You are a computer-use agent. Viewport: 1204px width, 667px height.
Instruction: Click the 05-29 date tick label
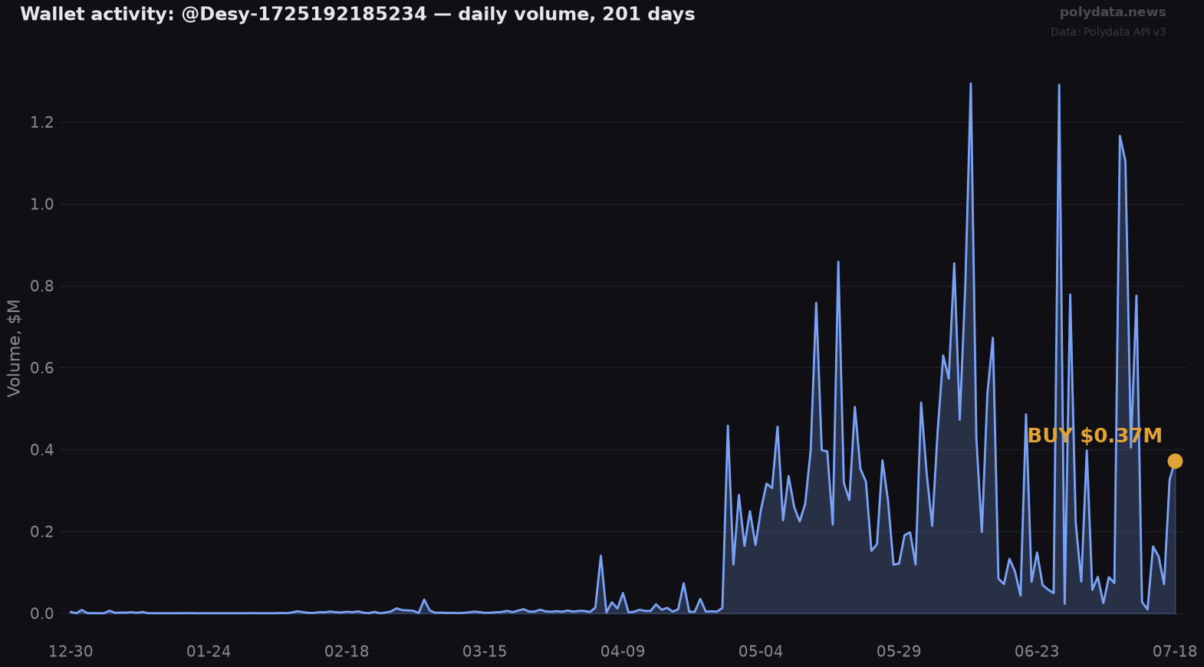click(899, 652)
